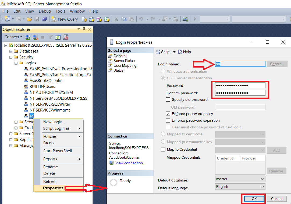291x204 pixels.
Task: Pin the Object Explorer panel
Action: (x=84, y=29)
